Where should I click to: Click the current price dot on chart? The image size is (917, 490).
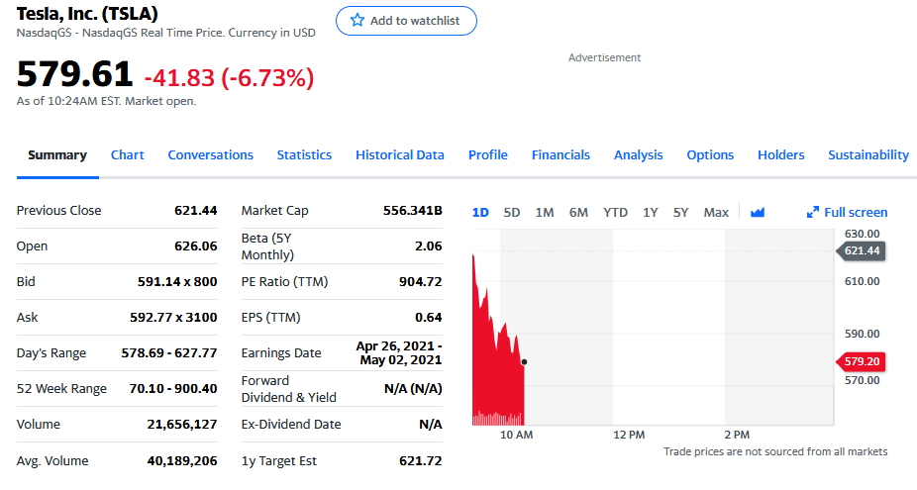[x=524, y=362]
